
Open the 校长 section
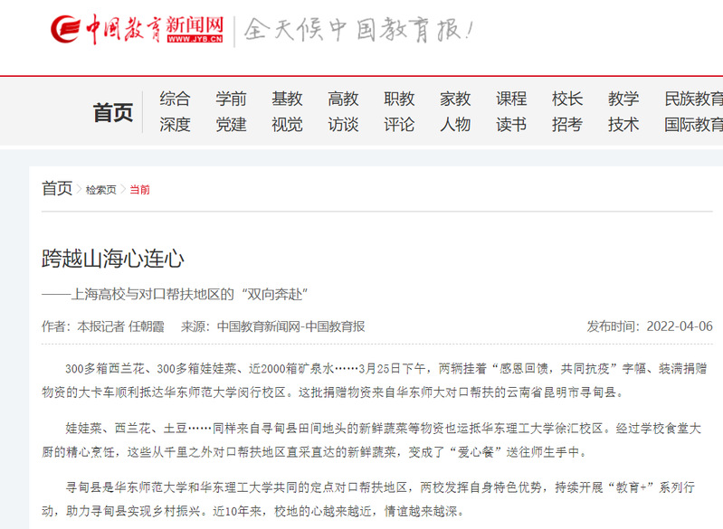click(x=567, y=99)
